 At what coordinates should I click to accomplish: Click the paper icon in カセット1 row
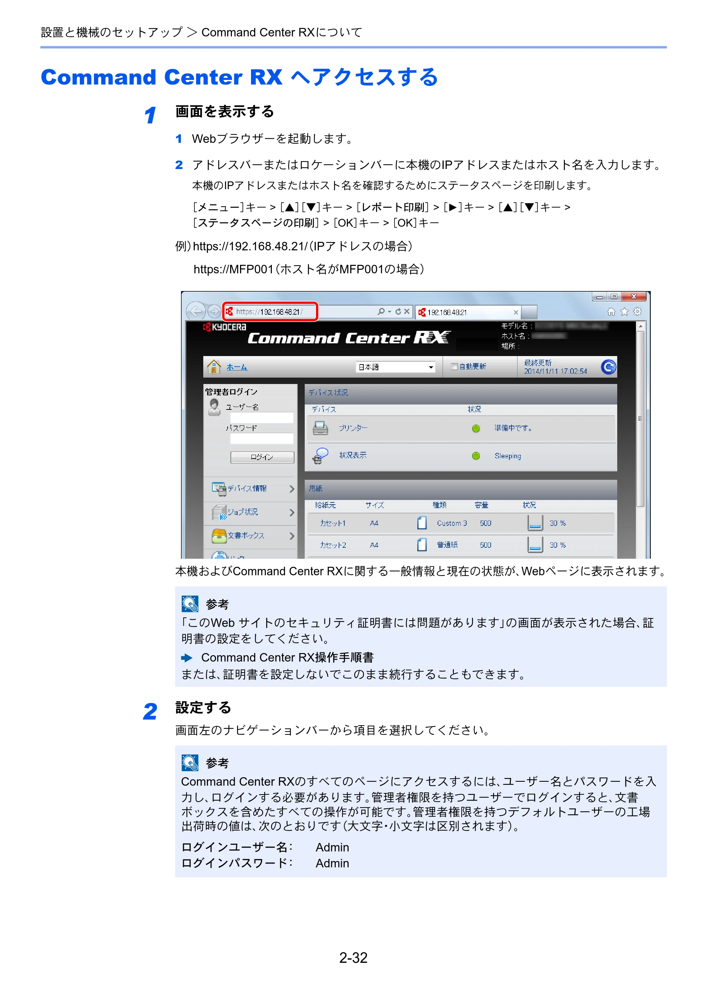[421, 523]
